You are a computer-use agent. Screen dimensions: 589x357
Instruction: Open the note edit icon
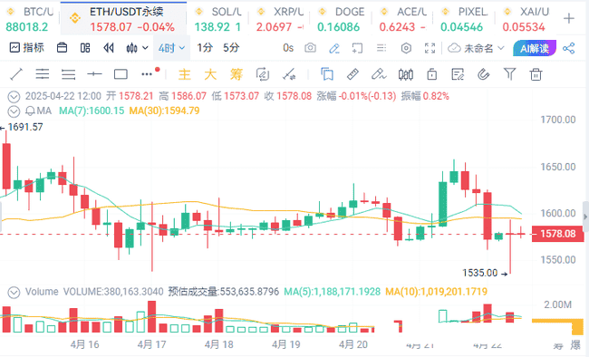click(458, 74)
